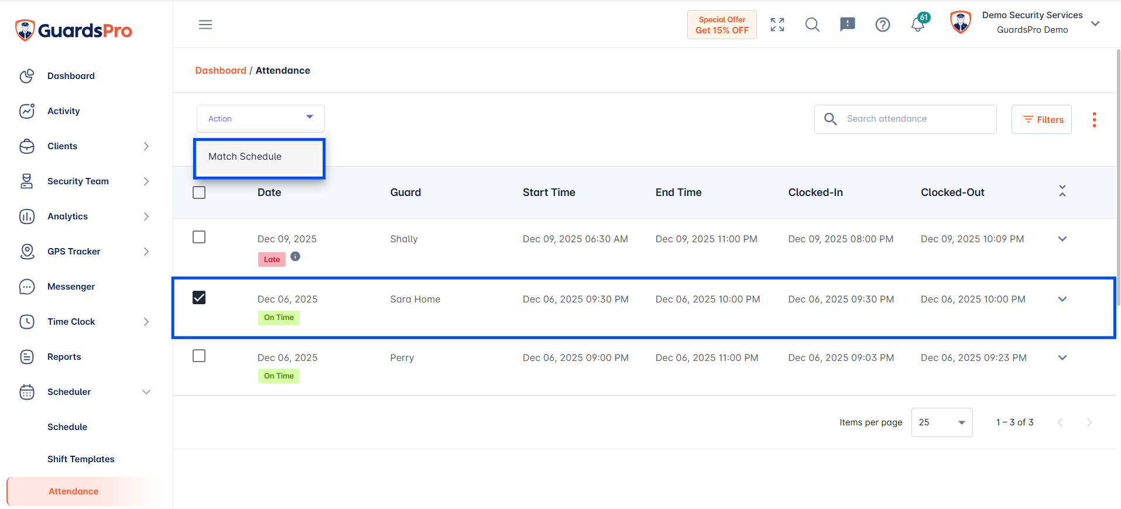Open the Action dropdown
This screenshot has height=509, width=1121.
coord(260,119)
